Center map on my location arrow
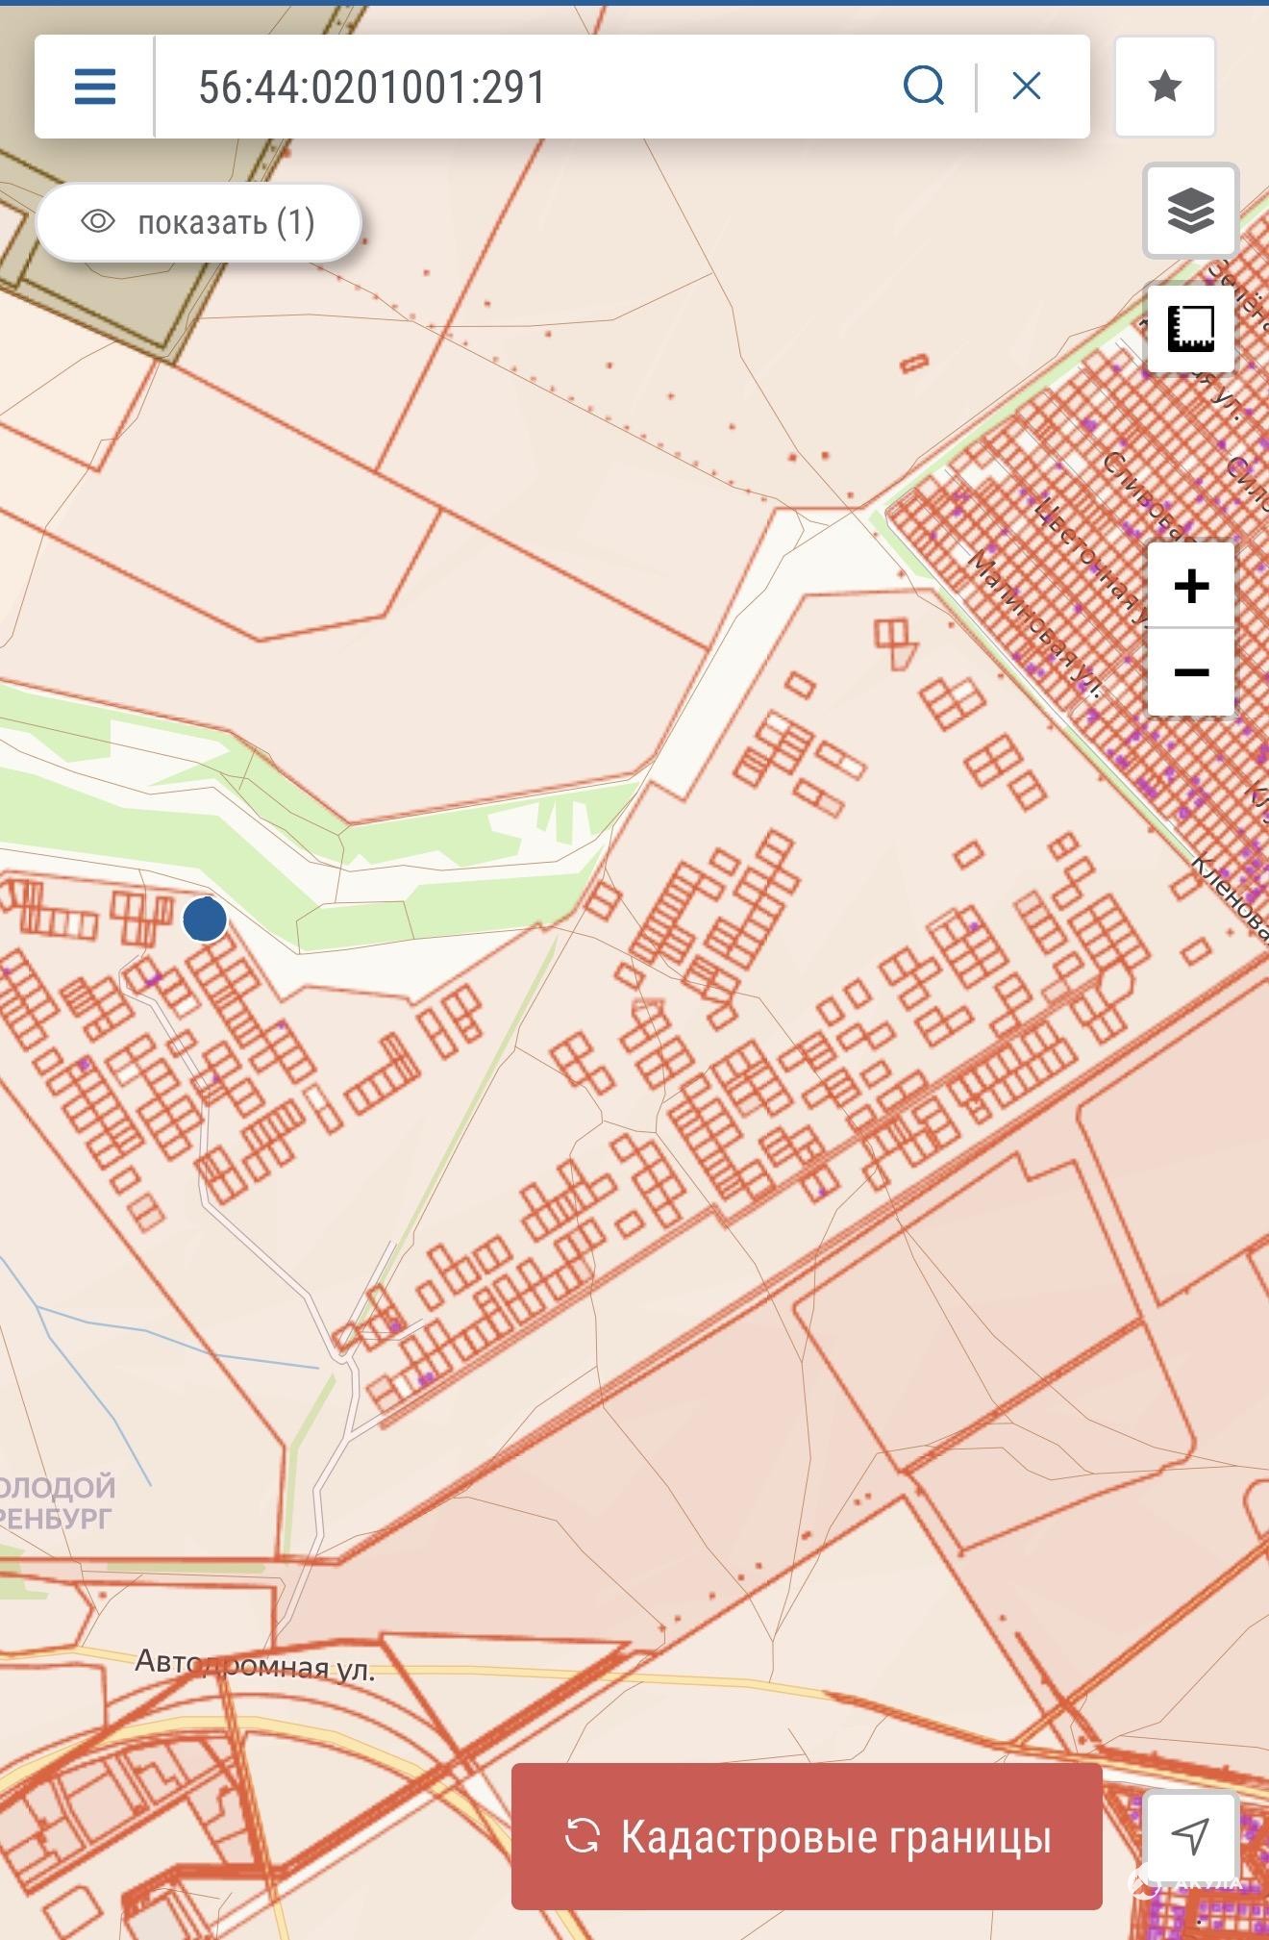Viewport: 1269px width, 1940px height. (x=1191, y=1835)
